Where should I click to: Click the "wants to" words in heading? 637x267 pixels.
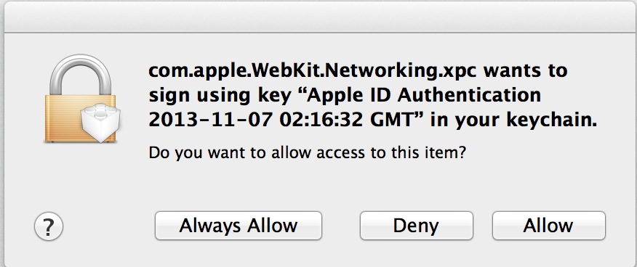(x=525, y=72)
